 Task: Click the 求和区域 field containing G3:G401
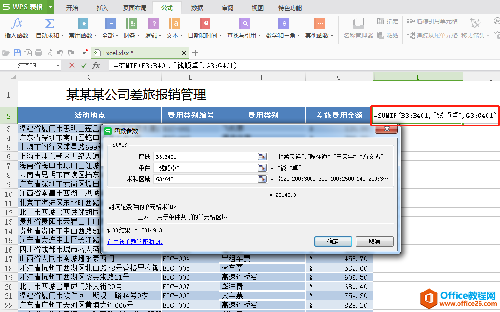coord(206,179)
